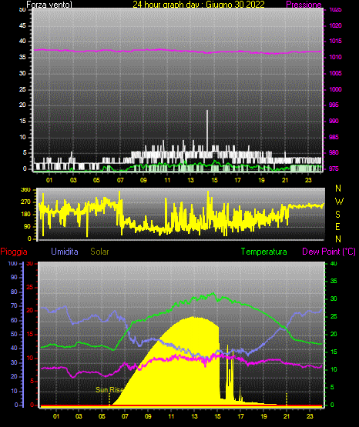Select the Umidita legend label
The image size is (359, 427).
[x=65, y=252]
